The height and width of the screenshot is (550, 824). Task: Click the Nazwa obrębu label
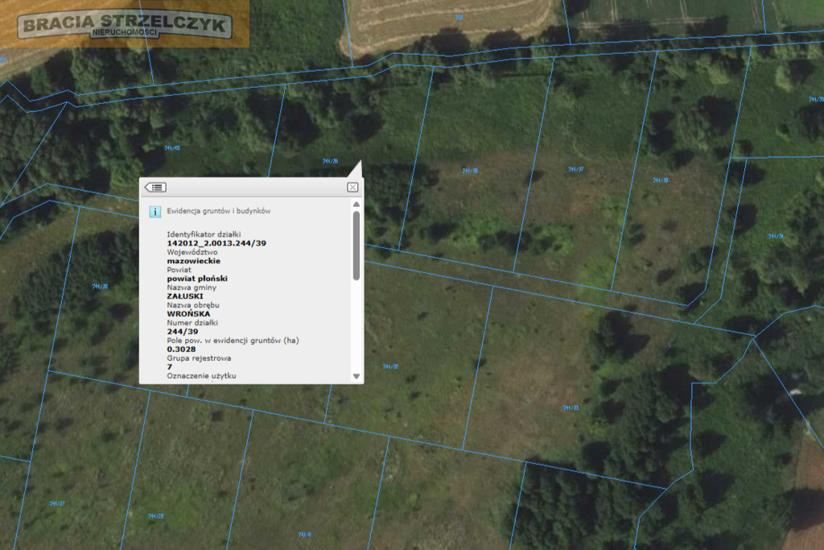(x=193, y=305)
